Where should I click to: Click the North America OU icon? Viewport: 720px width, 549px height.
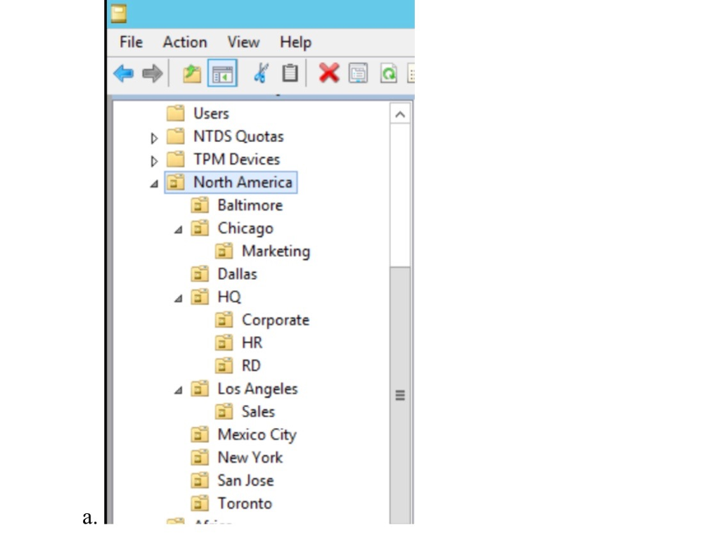coord(175,182)
